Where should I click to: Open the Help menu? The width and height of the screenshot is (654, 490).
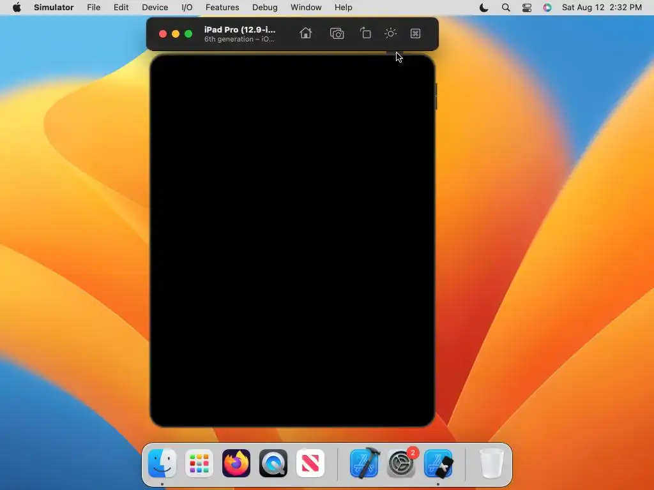click(343, 8)
